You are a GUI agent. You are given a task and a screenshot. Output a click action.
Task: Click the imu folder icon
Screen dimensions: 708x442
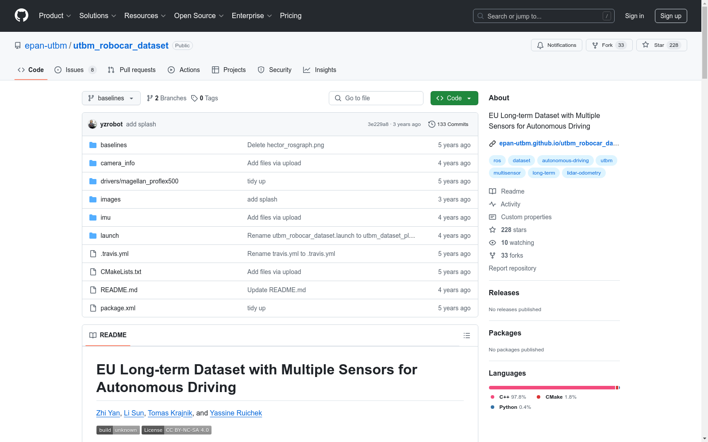click(x=93, y=217)
